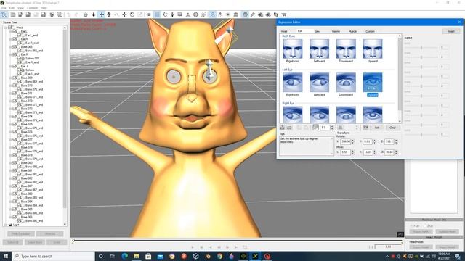The height and width of the screenshot is (261, 465).
Task: Click the Reset button in Expression Editor
Action: (x=450, y=31)
